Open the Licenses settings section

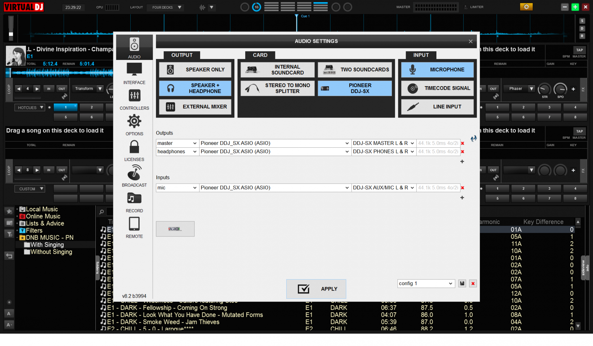[134, 150]
